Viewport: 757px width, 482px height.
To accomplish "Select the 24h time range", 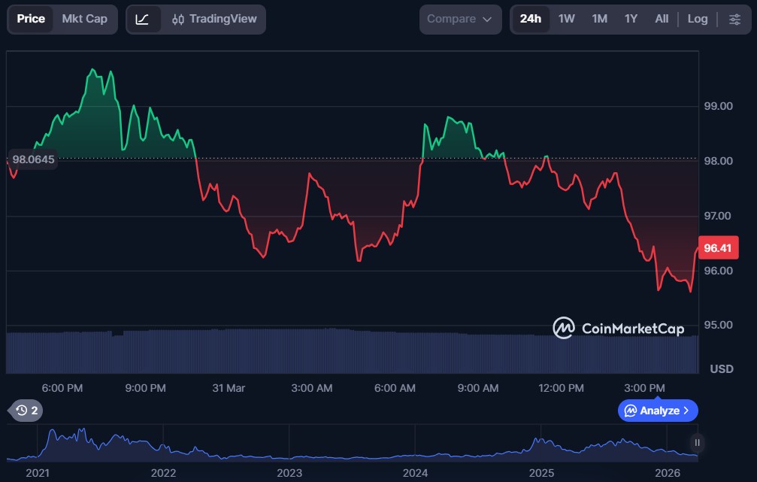I will pyautogui.click(x=530, y=19).
